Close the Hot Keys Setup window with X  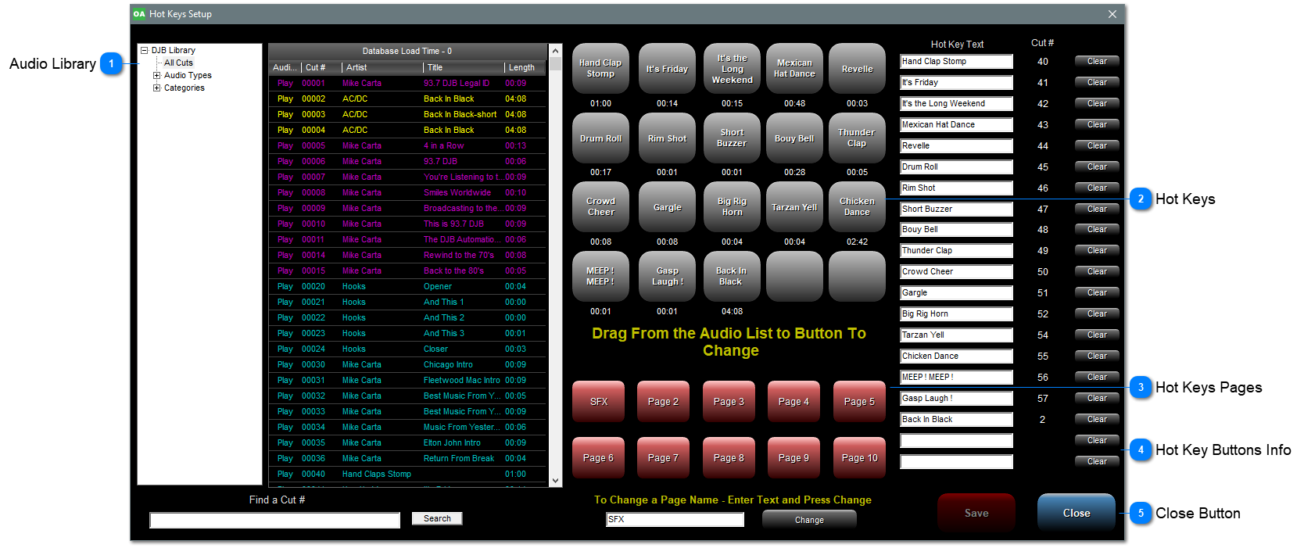click(x=1112, y=14)
